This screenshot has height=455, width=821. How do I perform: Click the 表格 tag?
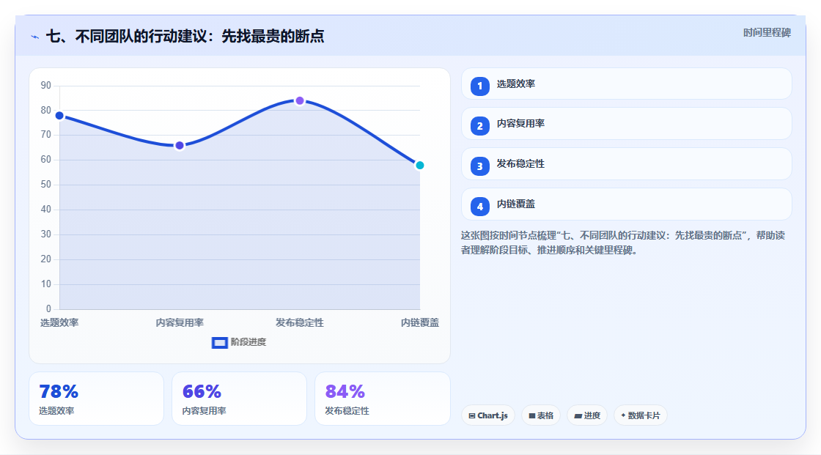[541, 415]
